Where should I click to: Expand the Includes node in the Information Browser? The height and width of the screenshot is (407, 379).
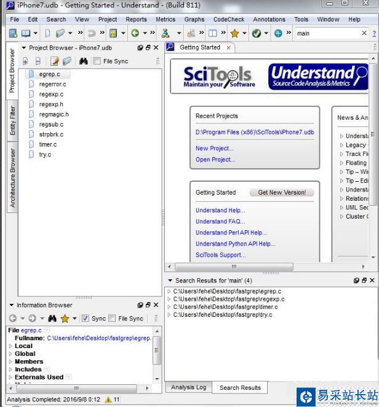10,370
